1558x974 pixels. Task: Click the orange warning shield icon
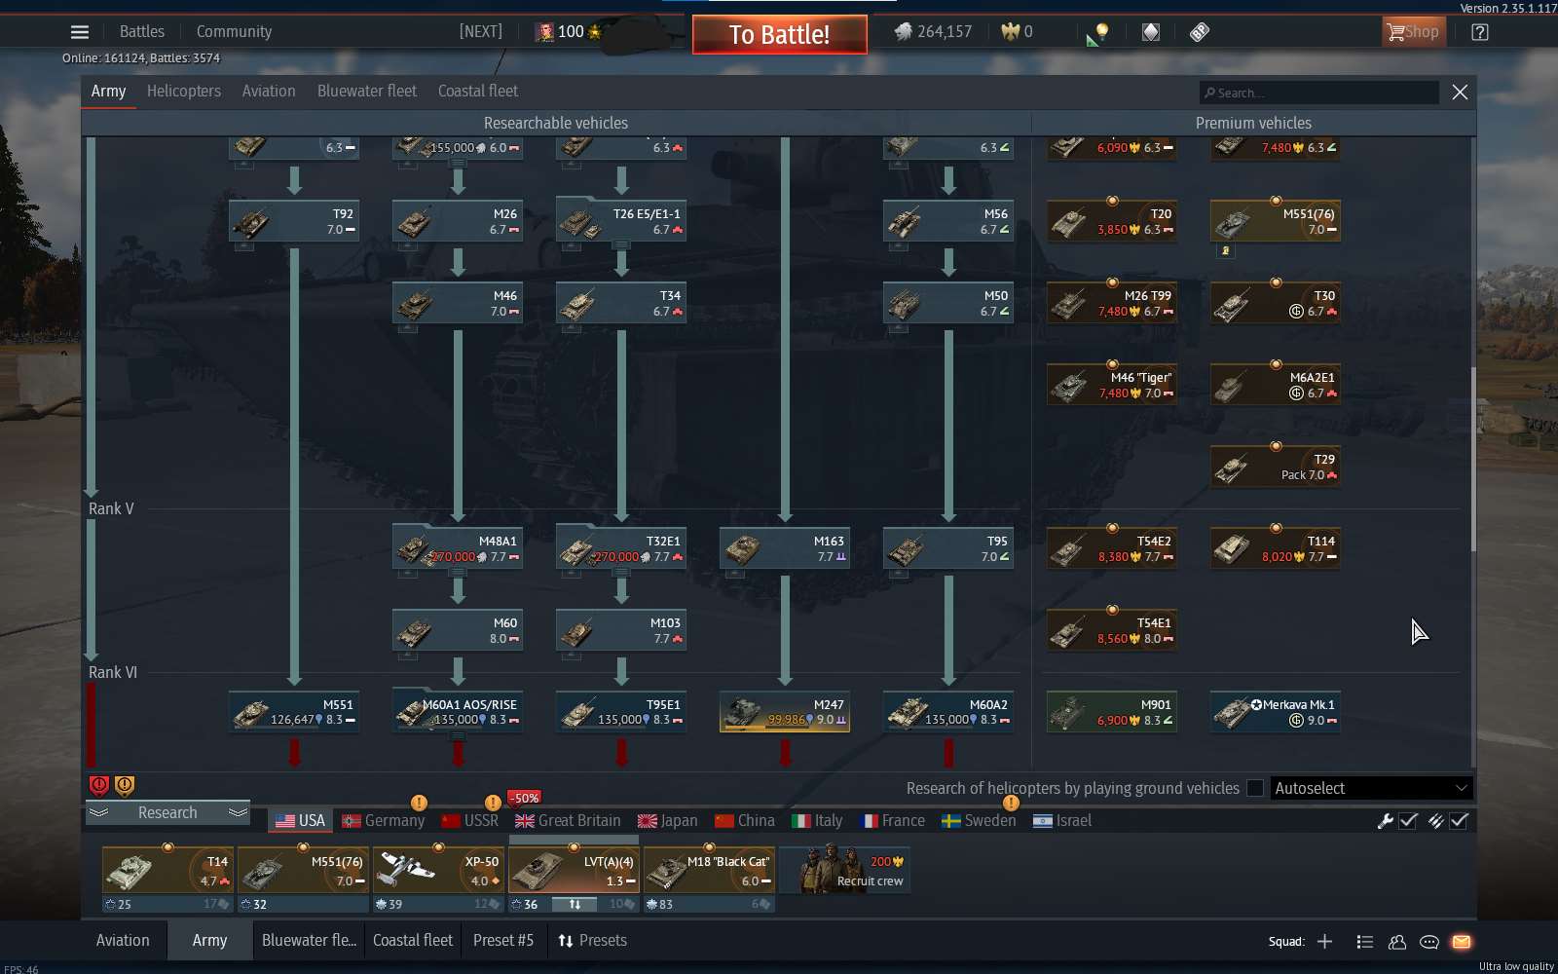tap(126, 785)
